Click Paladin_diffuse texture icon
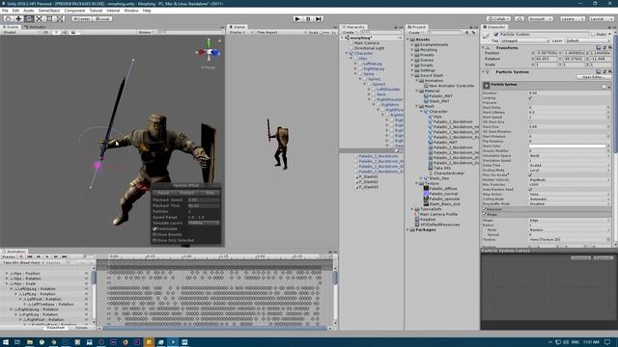 point(426,189)
